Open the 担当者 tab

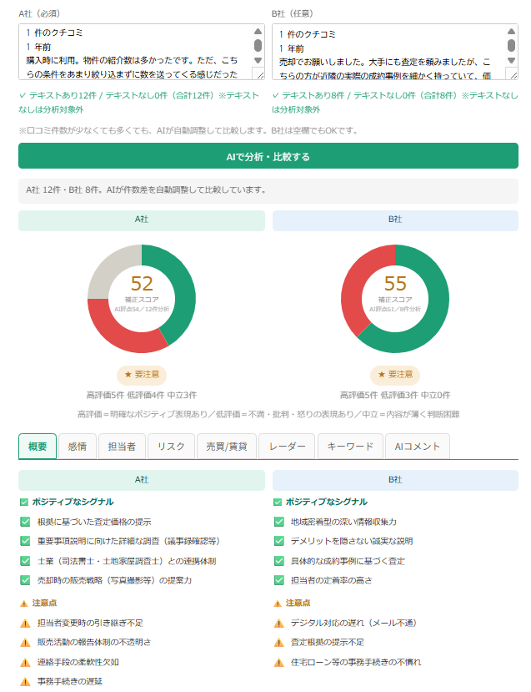click(x=122, y=447)
